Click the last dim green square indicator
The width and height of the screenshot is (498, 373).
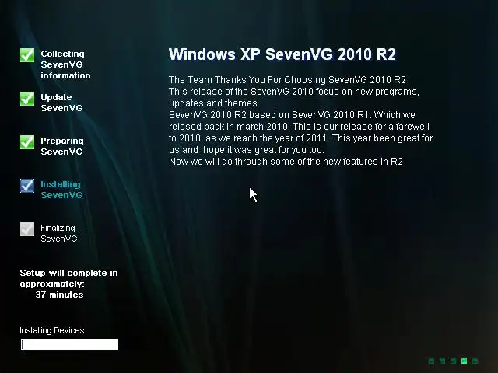[x=475, y=361]
